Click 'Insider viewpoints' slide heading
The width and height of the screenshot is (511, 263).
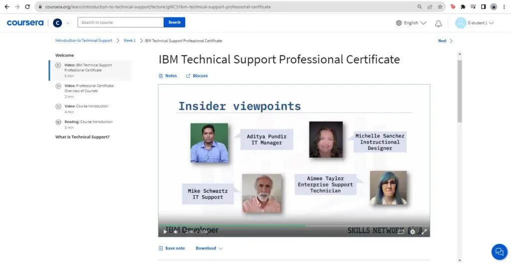click(x=240, y=106)
